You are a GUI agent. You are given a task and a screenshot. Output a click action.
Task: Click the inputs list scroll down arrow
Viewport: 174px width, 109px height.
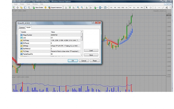pyautogui.click(x=82, y=55)
